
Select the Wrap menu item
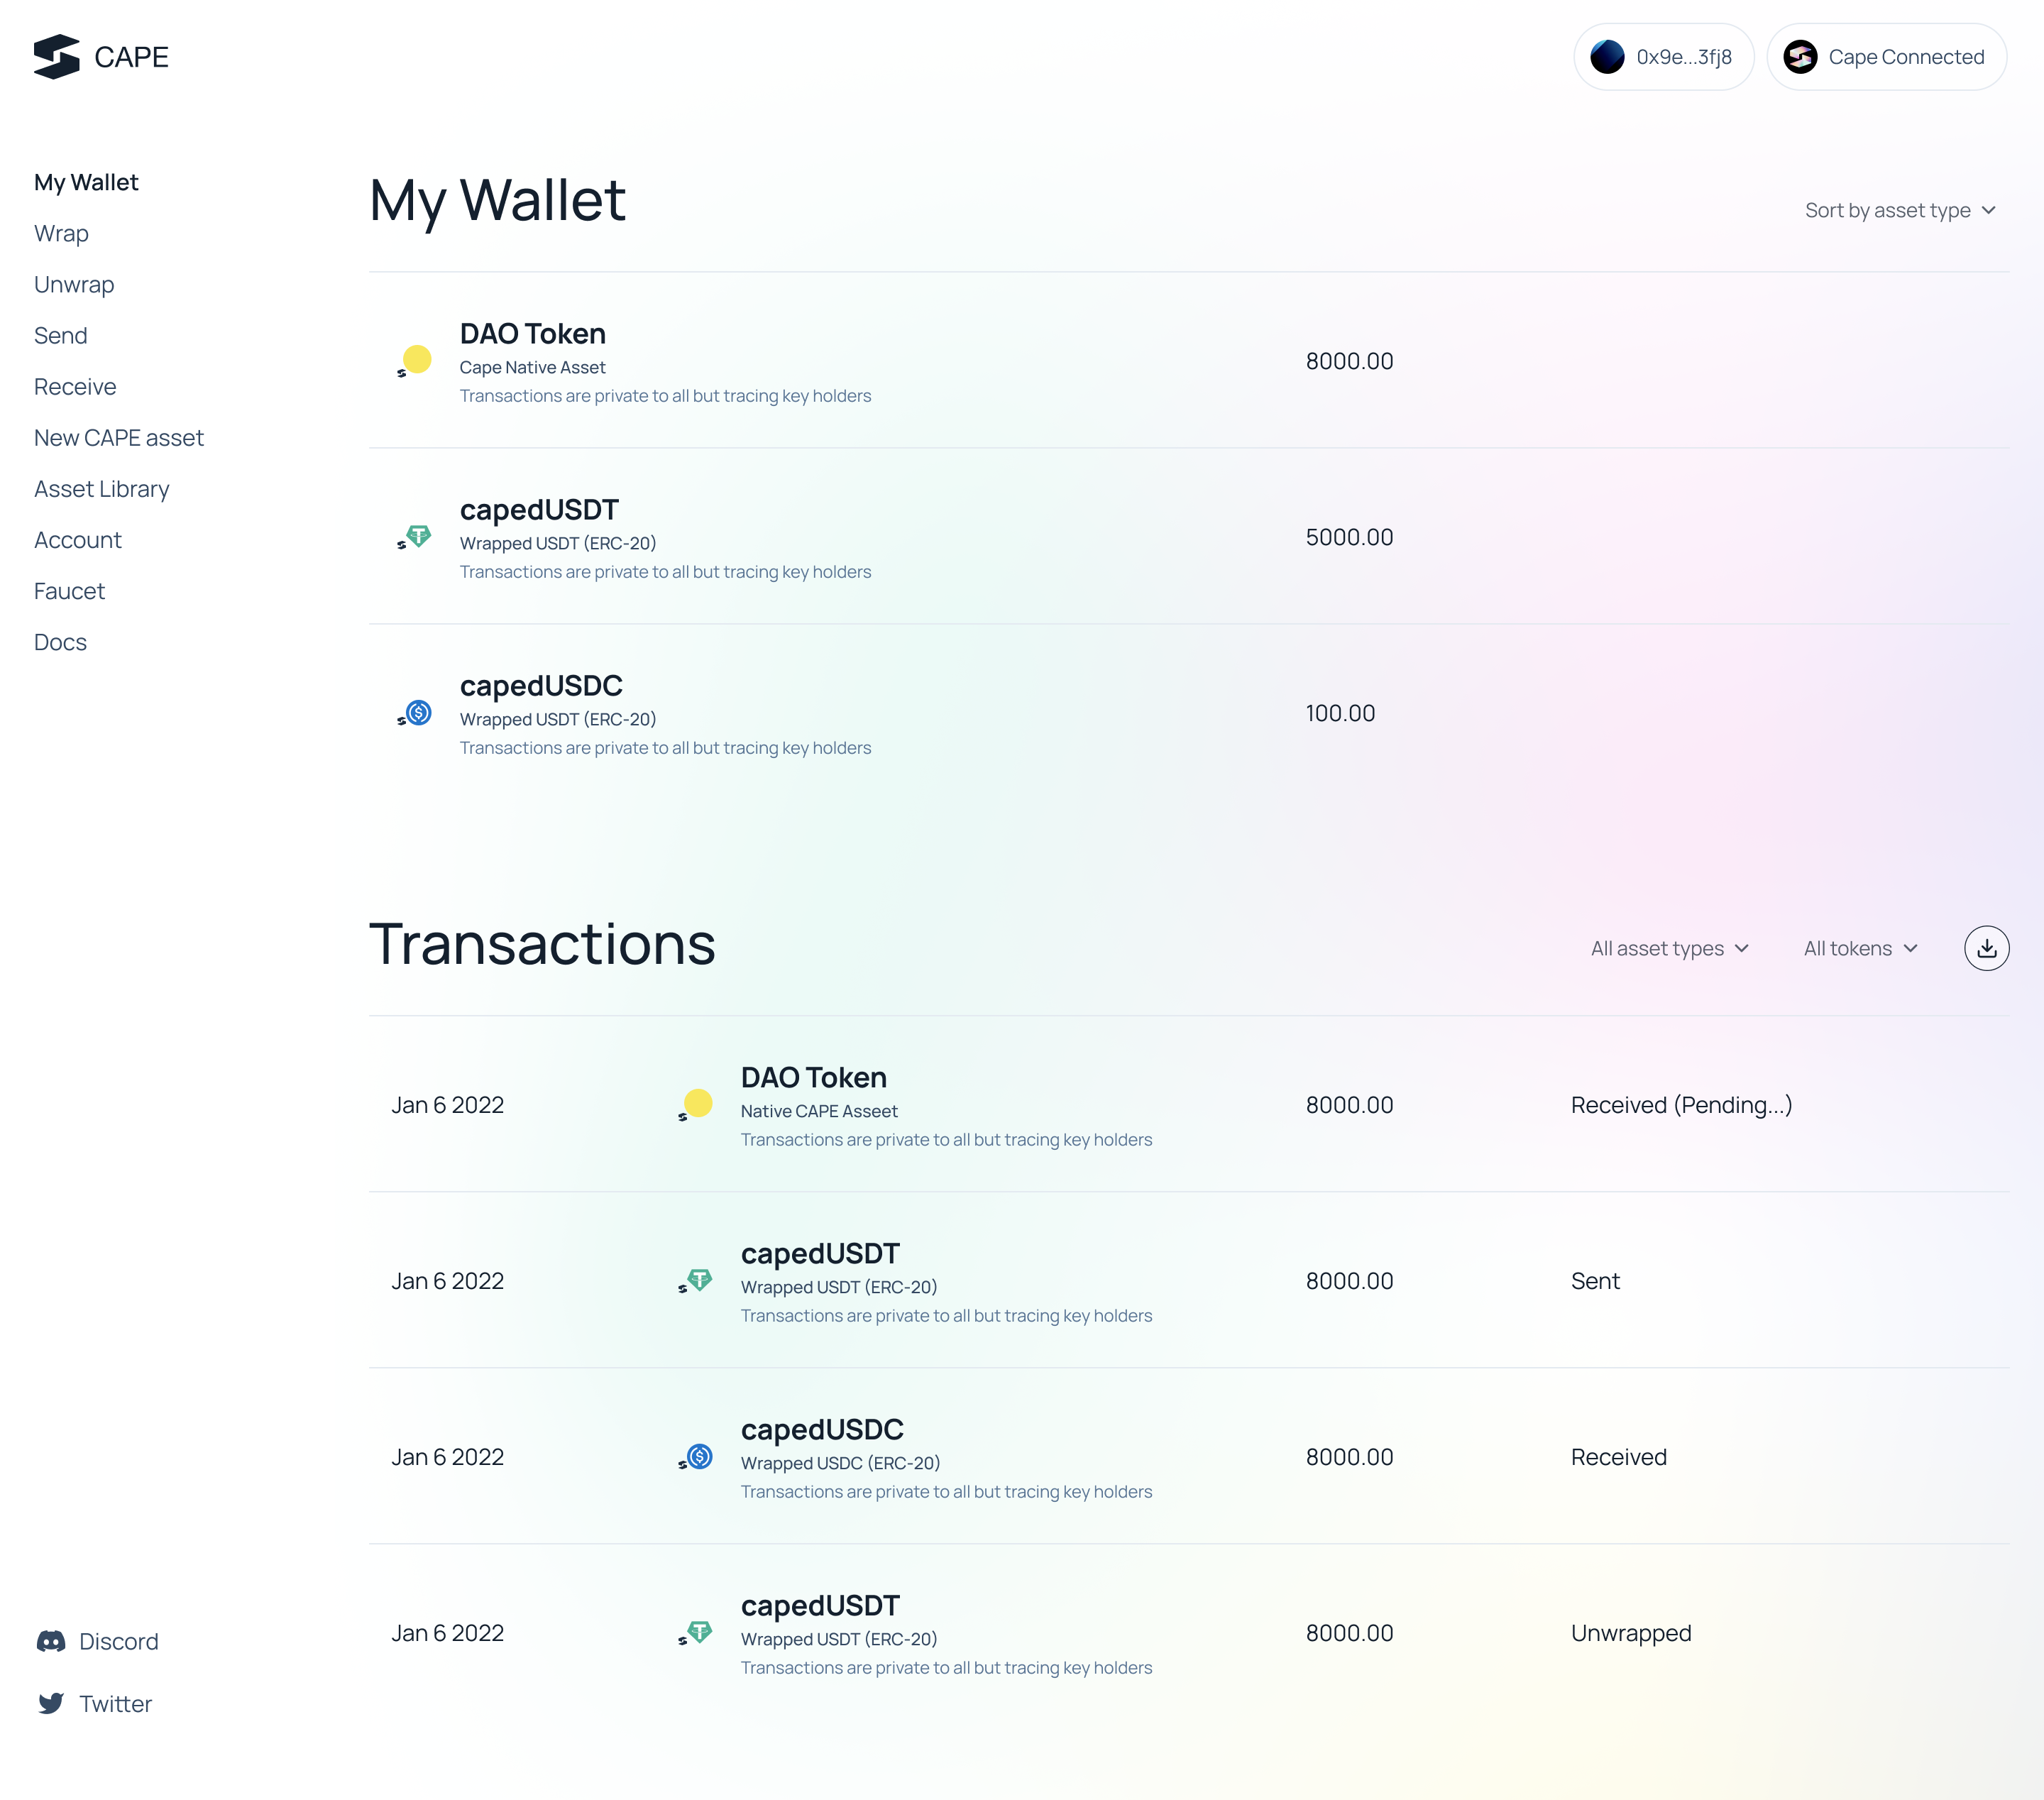(x=61, y=231)
